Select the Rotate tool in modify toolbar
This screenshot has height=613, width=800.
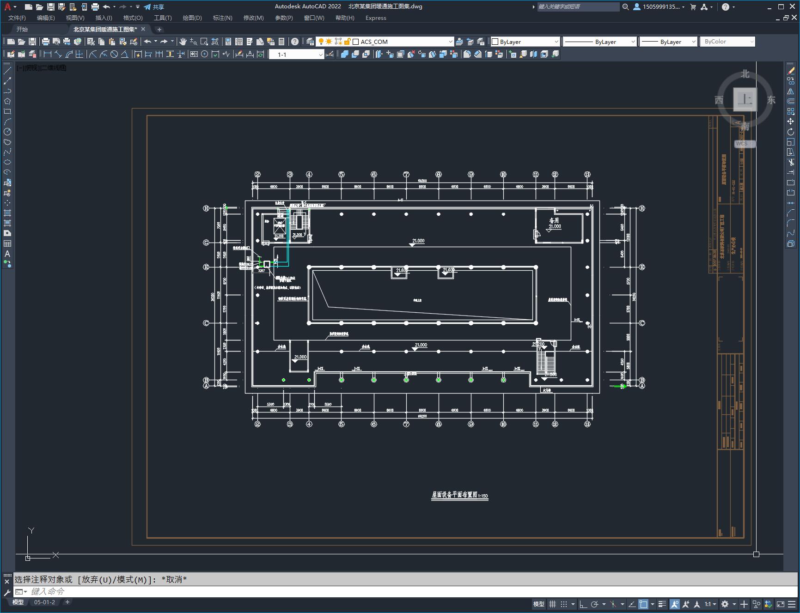[791, 132]
